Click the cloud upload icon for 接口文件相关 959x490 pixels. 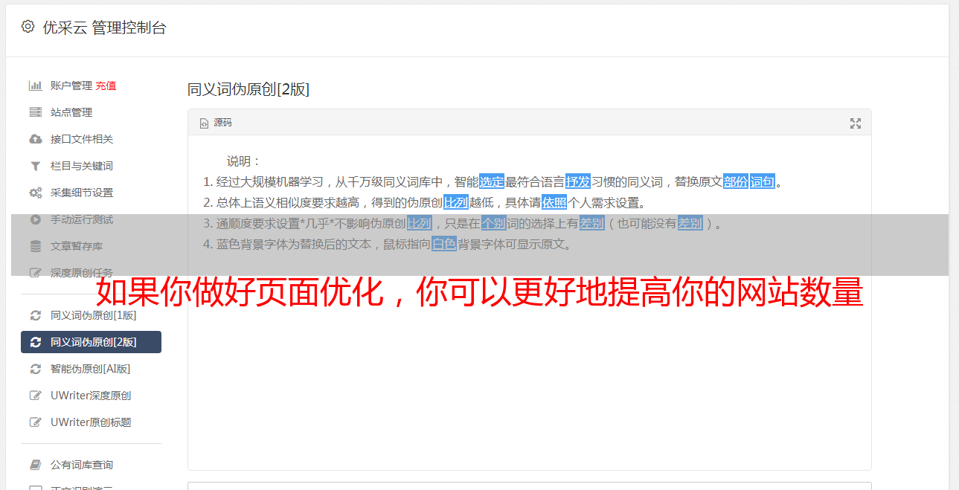coord(35,139)
